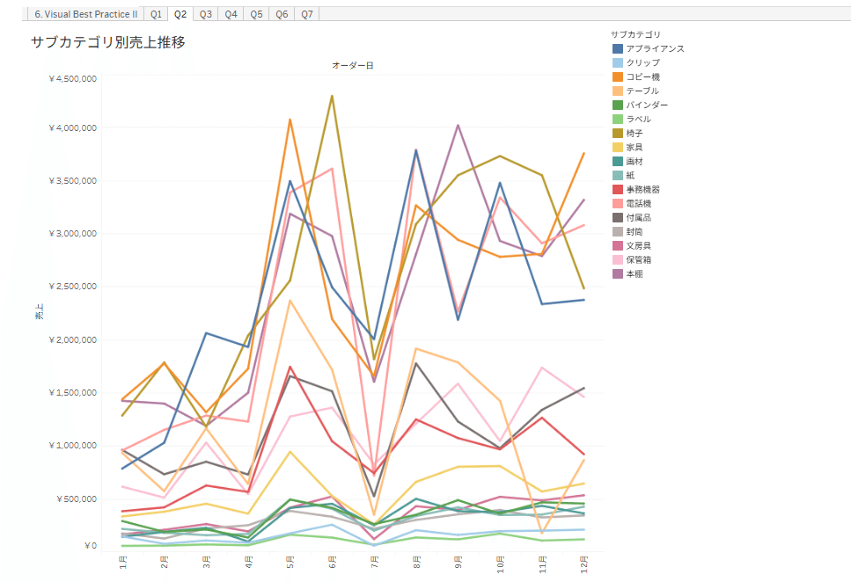Click the コピー機 orange legend swatch
Viewport: 851px width, 582px height.
click(618, 76)
